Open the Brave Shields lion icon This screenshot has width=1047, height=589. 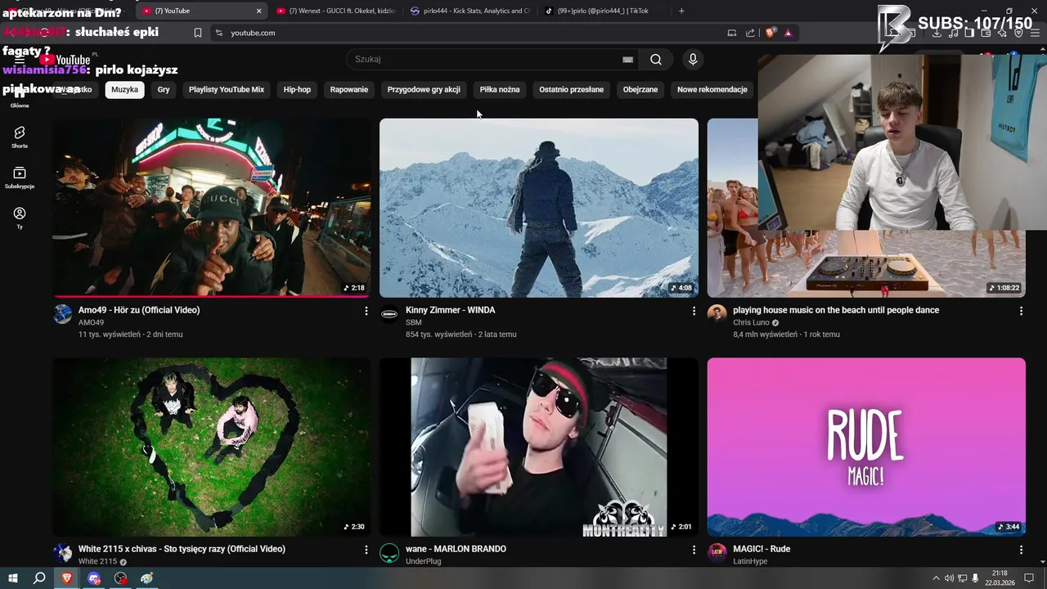(x=771, y=33)
